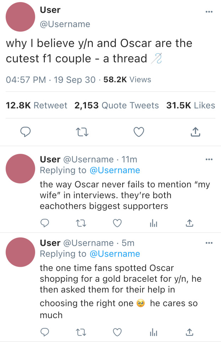221x342 pixels.
Task: Open the 5m reply's three-dot menu
Action: coord(209,243)
